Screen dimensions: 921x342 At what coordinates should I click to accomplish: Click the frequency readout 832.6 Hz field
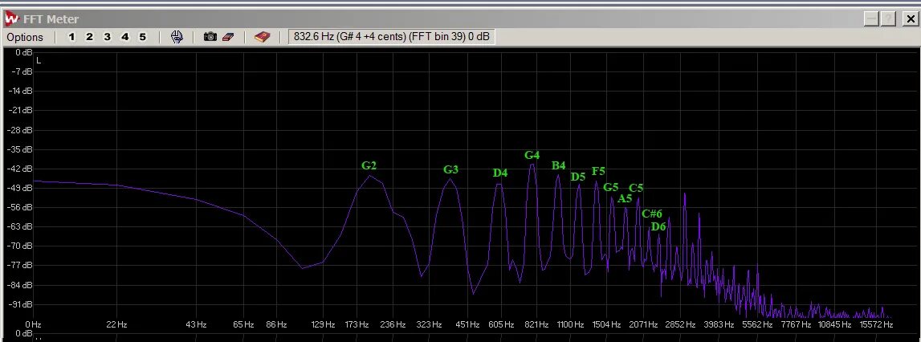click(x=391, y=37)
